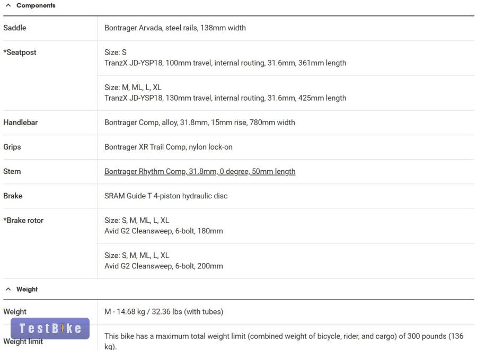Click the Components heading text
477x350 pixels.
(x=36, y=5)
